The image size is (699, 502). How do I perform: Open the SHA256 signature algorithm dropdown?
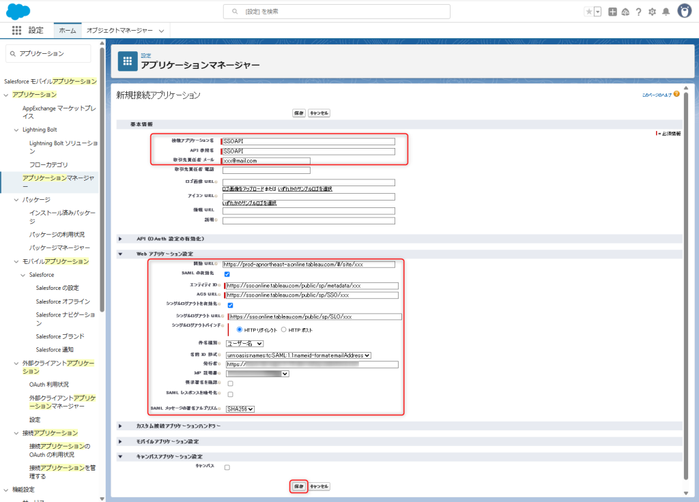tap(240, 409)
